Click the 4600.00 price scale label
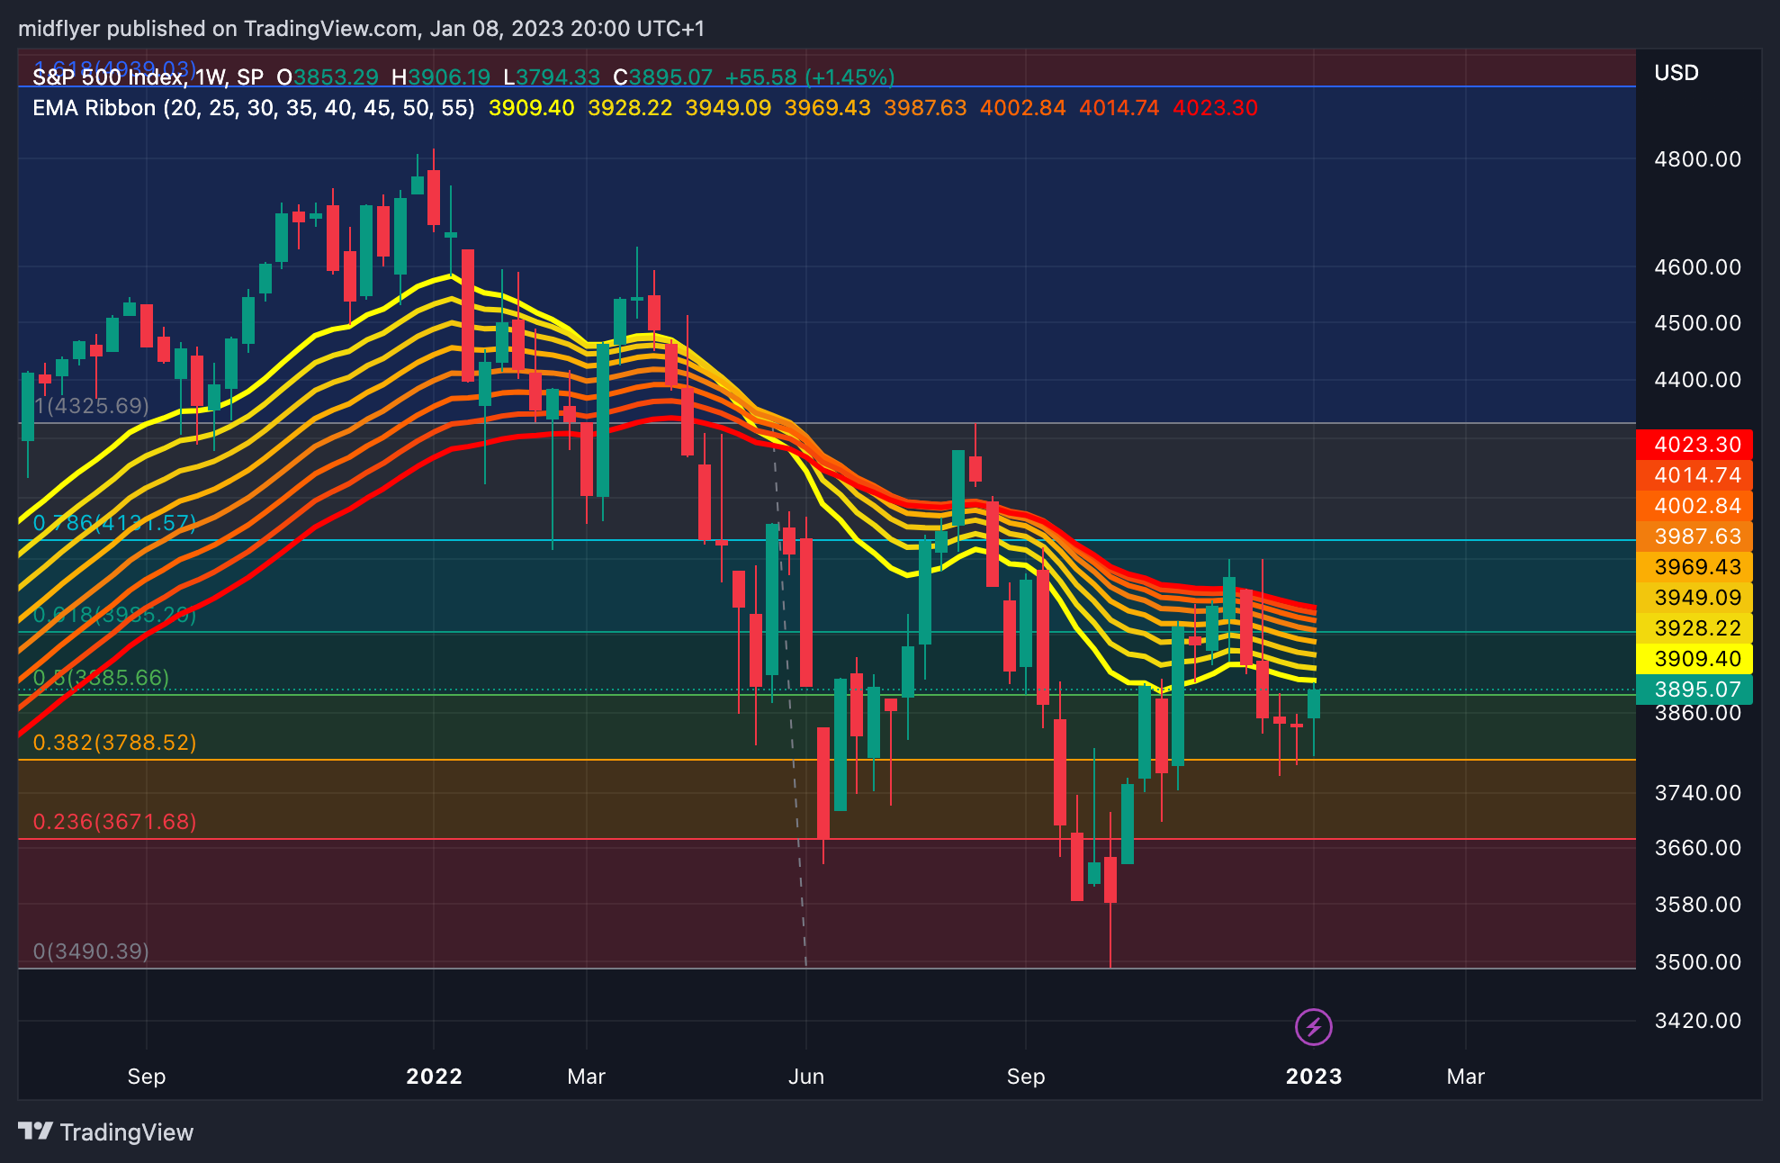1780x1163 pixels. [1697, 267]
